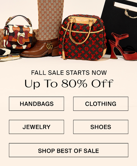Open the Handbags sale category
Viewport: 137px width, 166px height.
pos(36,104)
